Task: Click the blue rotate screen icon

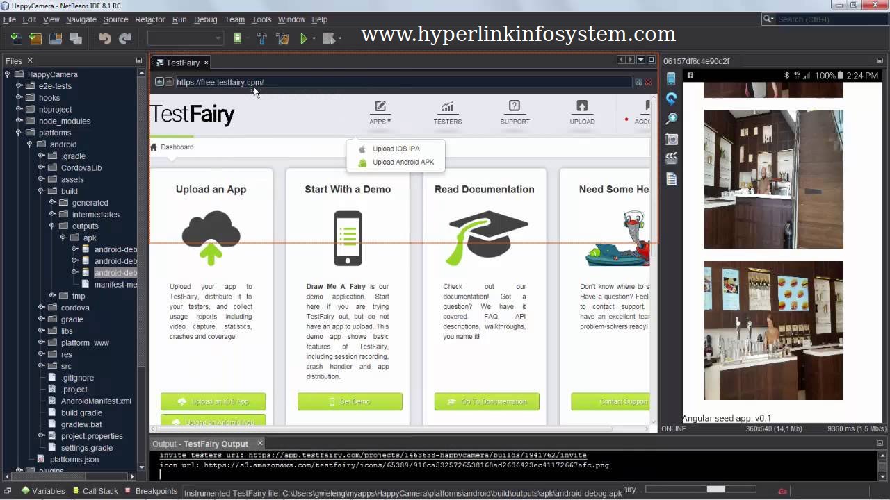Action: click(x=671, y=99)
